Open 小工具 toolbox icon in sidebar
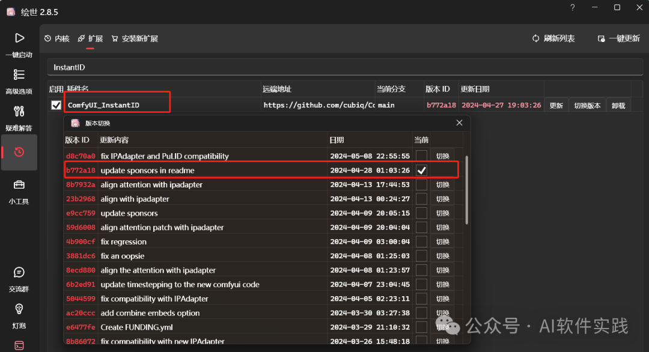The height and width of the screenshot is (352, 649). (x=19, y=184)
